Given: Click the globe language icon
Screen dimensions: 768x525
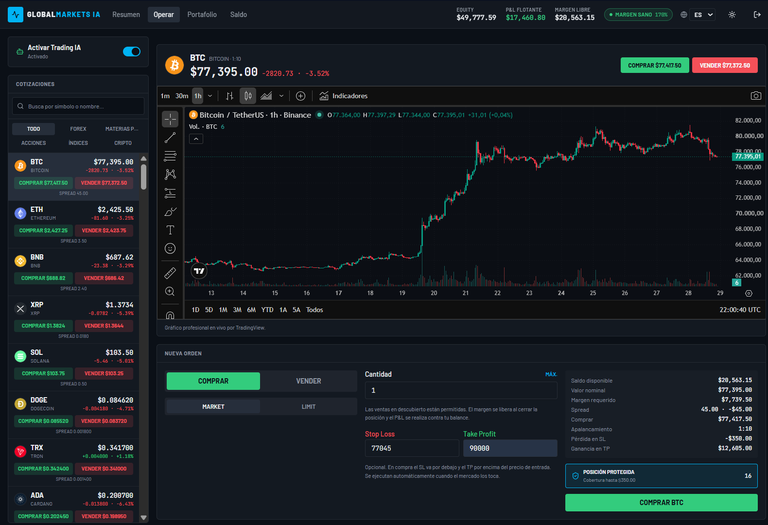Looking at the screenshot, I should tap(684, 15).
